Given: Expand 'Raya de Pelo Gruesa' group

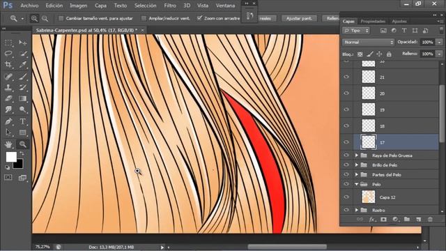Looking at the screenshot, I should pos(357,155).
